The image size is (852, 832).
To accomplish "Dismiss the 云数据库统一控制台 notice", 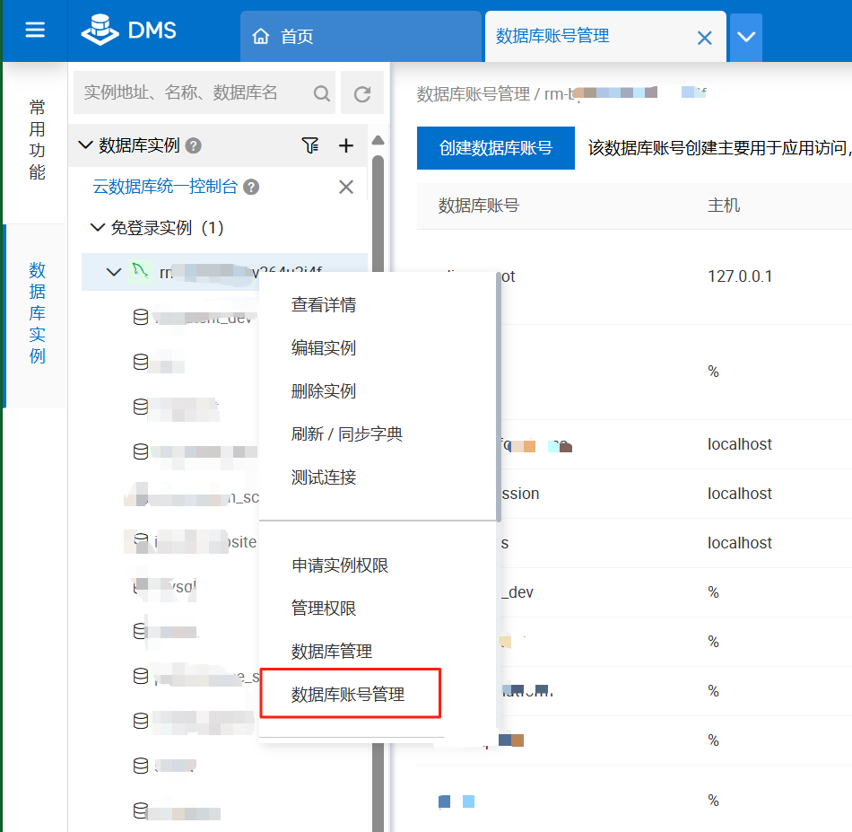I will (x=345, y=187).
